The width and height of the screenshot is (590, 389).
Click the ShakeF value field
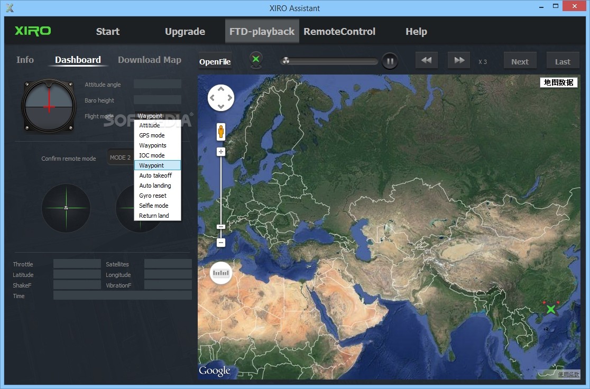click(x=77, y=284)
